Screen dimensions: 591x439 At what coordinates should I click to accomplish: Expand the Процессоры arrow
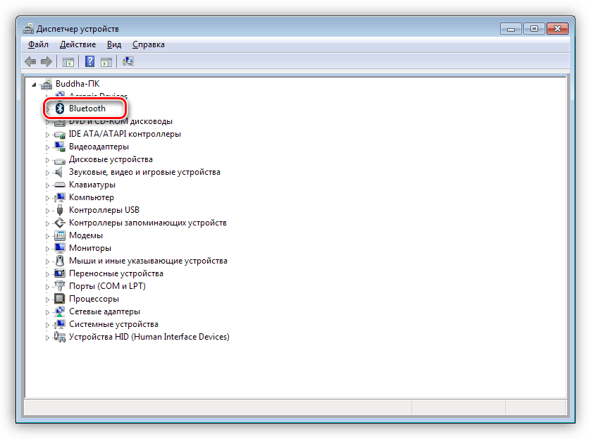[47, 299]
